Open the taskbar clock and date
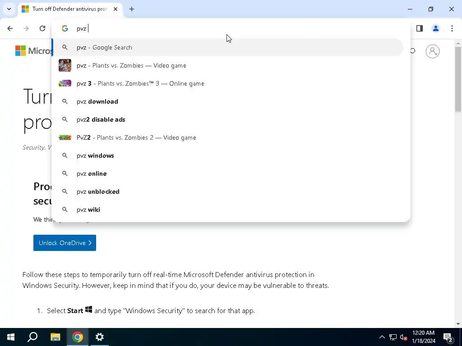The height and width of the screenshot is (346, 462). coord(423,337)
